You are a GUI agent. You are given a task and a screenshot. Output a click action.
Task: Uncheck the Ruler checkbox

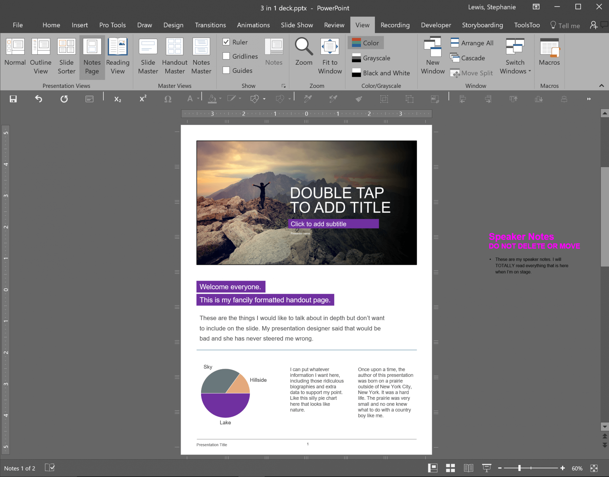coord(226,42)
